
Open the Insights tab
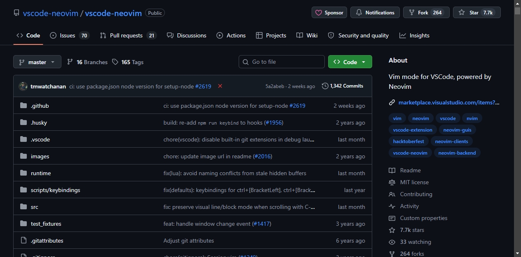pyautogui.click(x=415, y=35)
